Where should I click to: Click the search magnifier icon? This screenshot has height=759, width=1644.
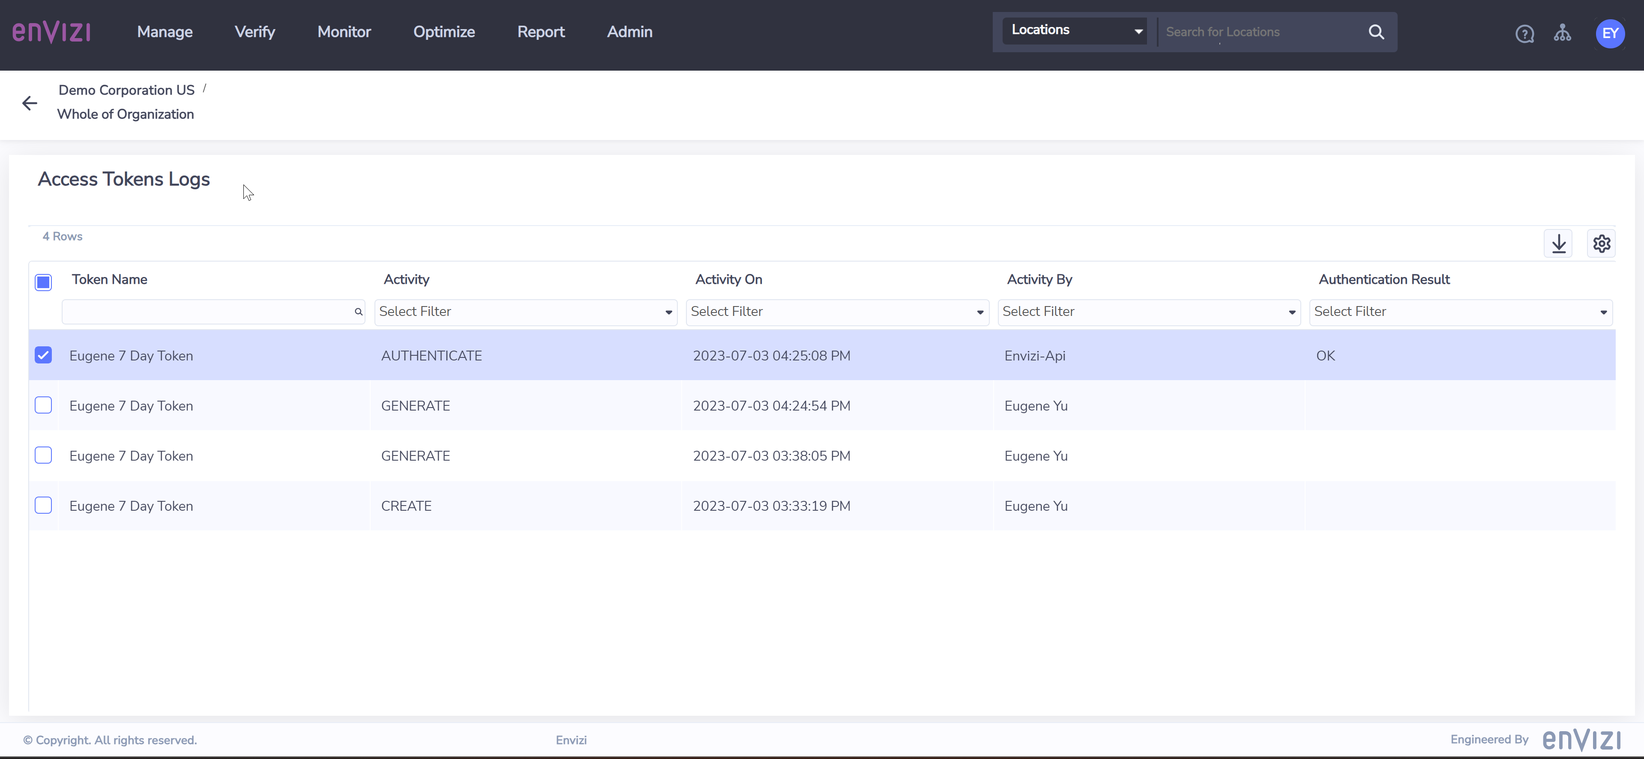(x=1377, y=32)
